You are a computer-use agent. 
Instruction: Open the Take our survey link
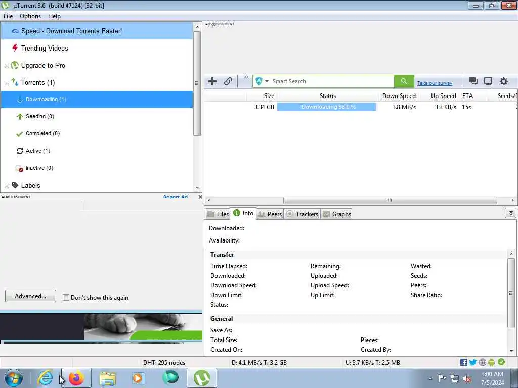pyautogui.click(x=435, y=83)
